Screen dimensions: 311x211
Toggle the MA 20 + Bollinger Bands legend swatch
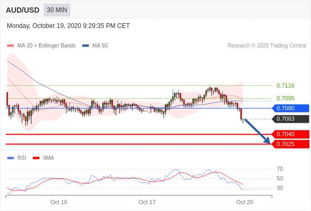(x=11, y=46)
